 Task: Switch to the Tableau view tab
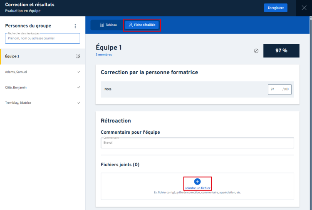(x=108, y=25)
